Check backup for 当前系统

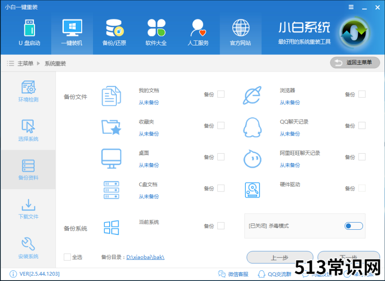[221, 226]
